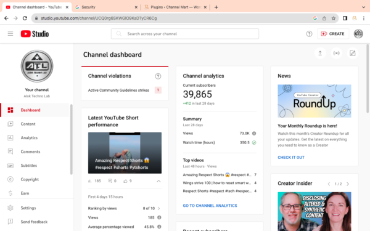370x231 pixels.
Task: Click the share page icon in address bar
Action: click(x=324, y=18)
